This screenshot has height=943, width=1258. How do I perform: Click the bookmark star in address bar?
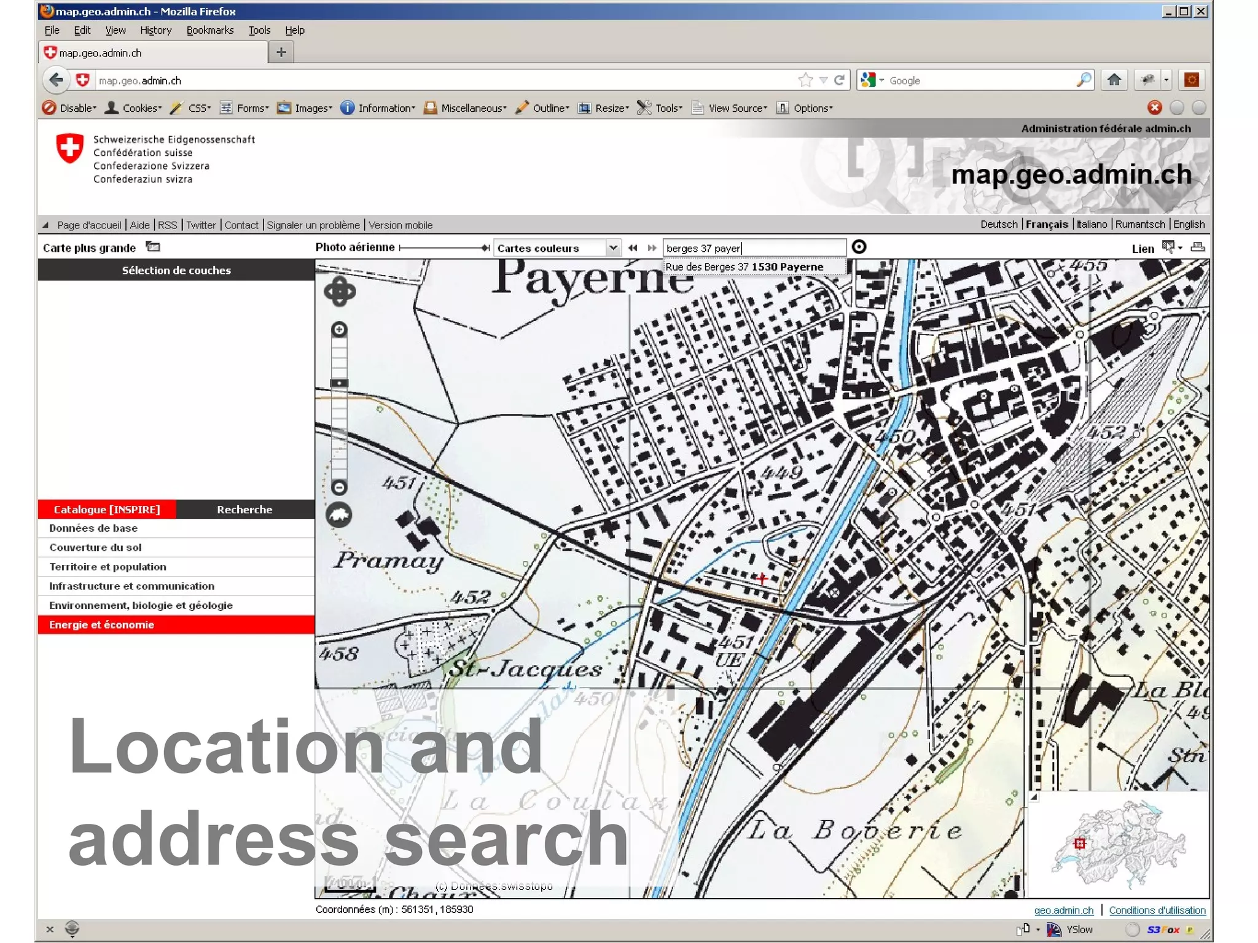click(x=805, y=80)
